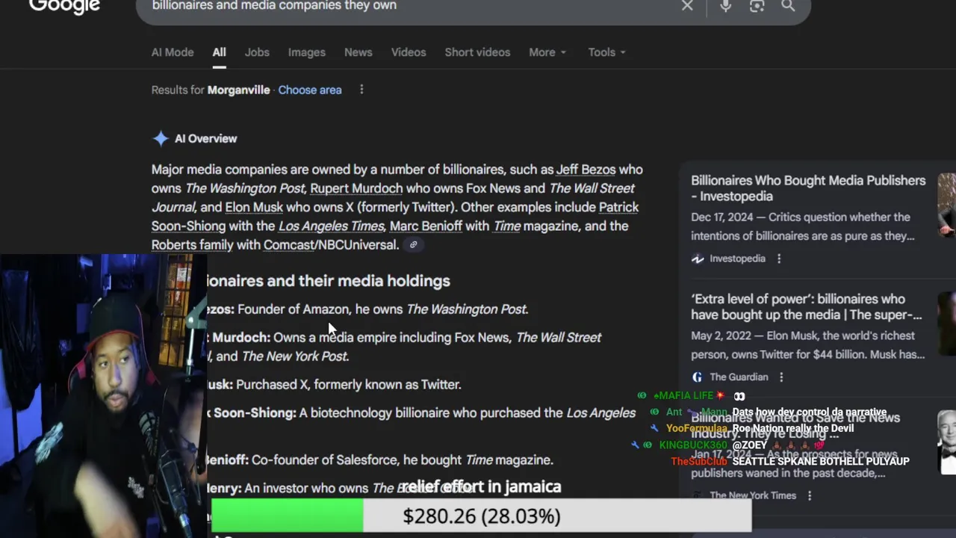Click the magnifying glass search icon

pos(788,6)
